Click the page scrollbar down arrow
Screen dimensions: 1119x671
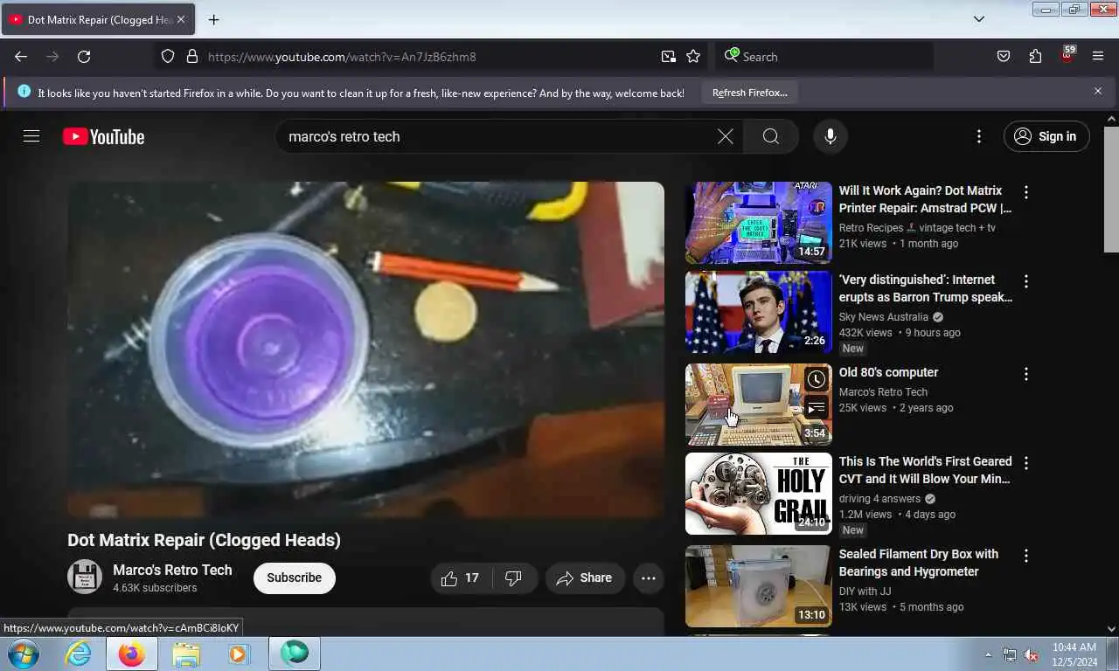(1111, 628)
